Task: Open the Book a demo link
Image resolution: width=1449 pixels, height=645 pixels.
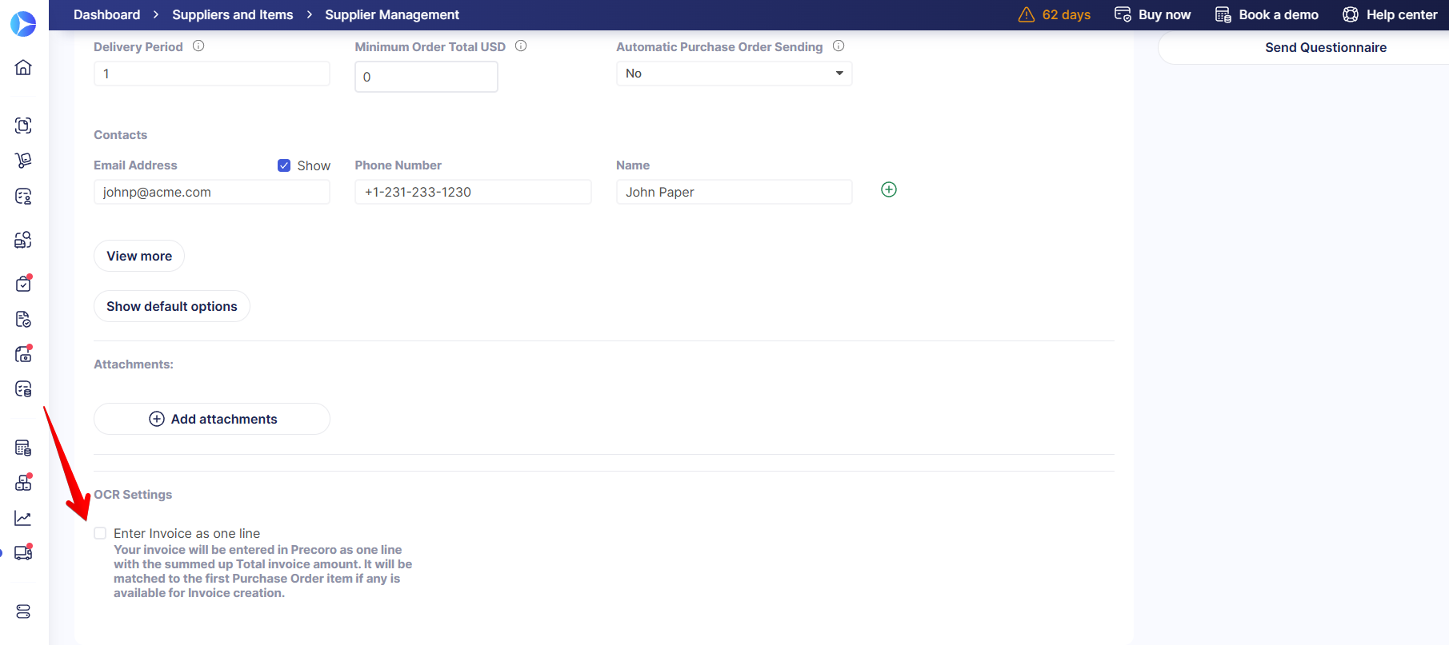Action: [x=1279, y=14]
